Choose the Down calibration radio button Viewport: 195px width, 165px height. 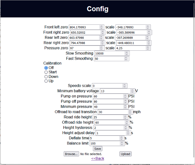point(46,77)
